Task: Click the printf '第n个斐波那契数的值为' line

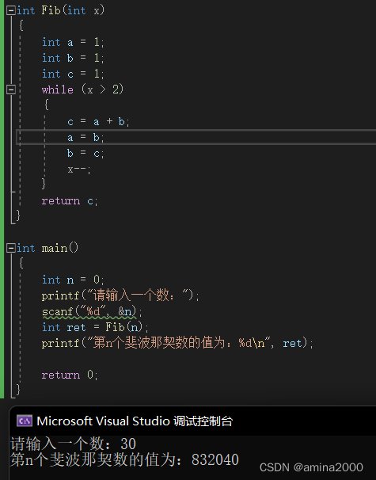Action: 177,343
